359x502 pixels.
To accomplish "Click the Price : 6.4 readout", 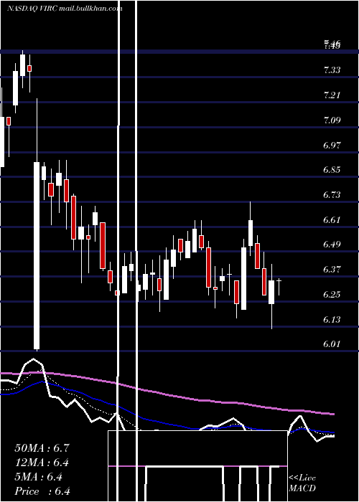I will (x=42, y=491).
